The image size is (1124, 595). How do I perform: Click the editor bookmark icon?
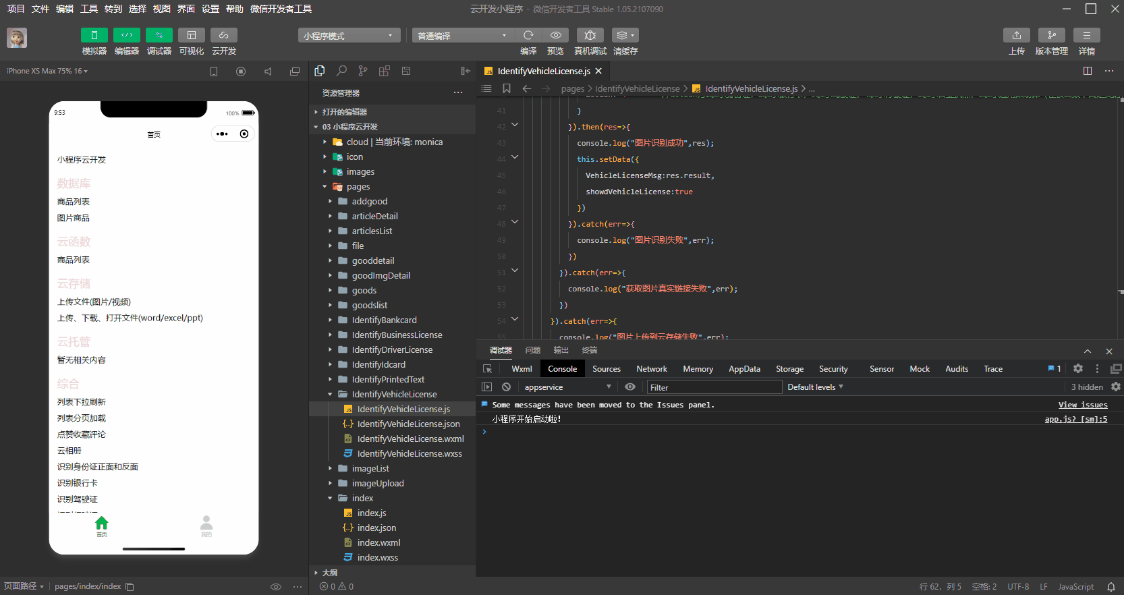[507, 88]
